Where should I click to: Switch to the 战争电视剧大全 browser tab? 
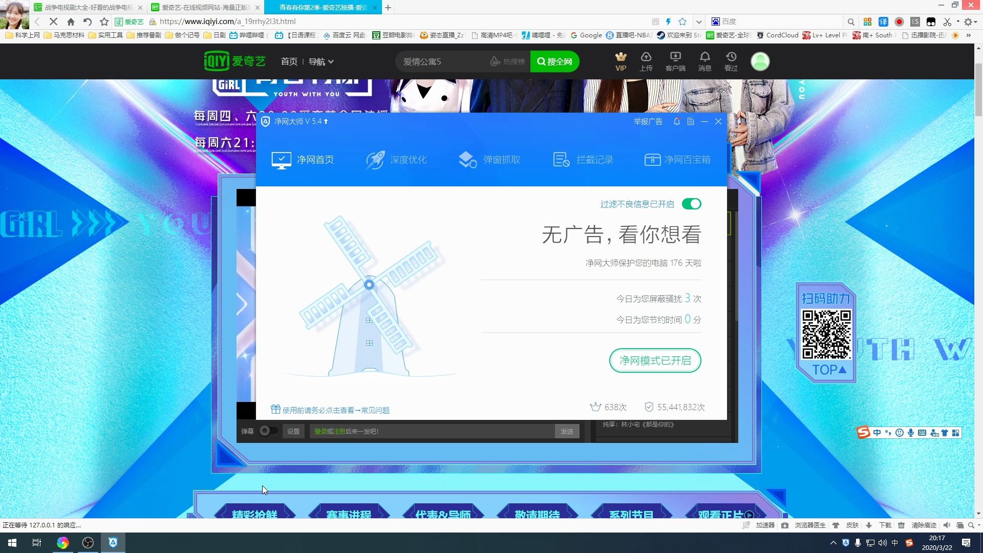(x=88, y=8)
